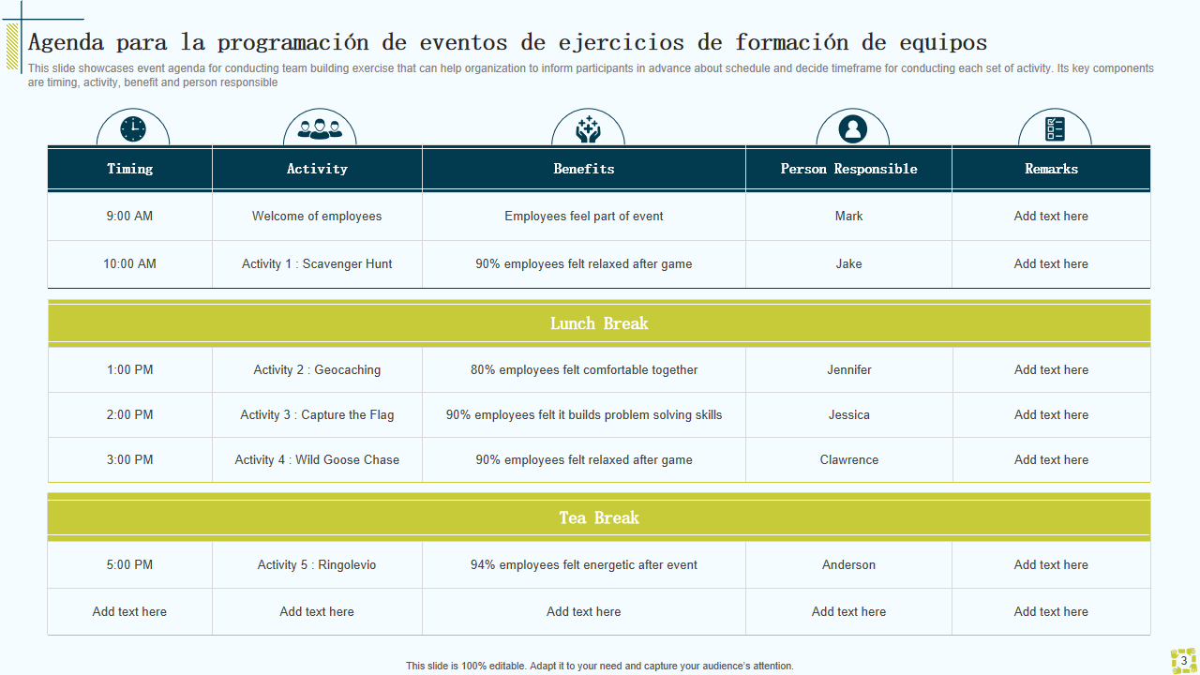This screenshot has width=1200, height=675.
Task: Click the footer note This slide is 100% editable
Action: [x=600, y=666]
